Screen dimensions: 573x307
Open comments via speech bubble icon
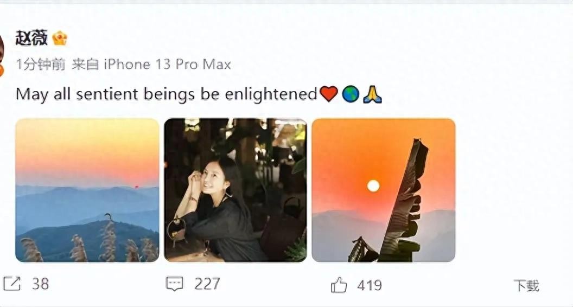coord(174,283)
